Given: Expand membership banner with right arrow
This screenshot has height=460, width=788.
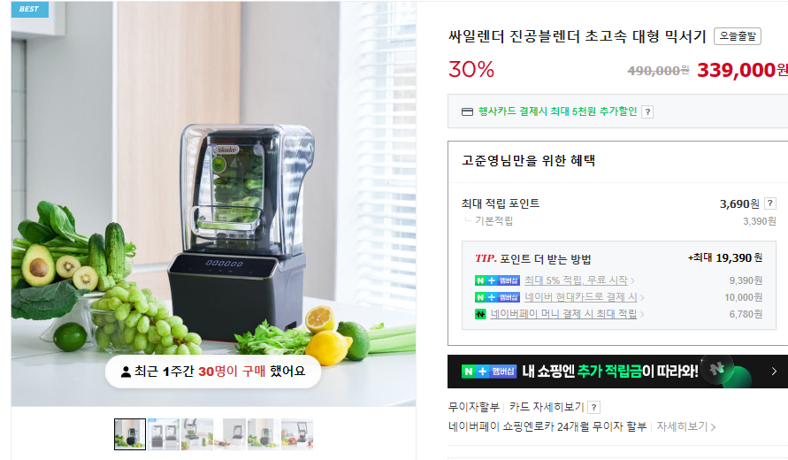Looking at the screenshot, I should click(x=774, y=372).
